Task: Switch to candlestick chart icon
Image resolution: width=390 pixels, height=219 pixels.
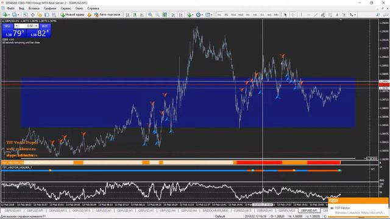Action: coord(135,15)
